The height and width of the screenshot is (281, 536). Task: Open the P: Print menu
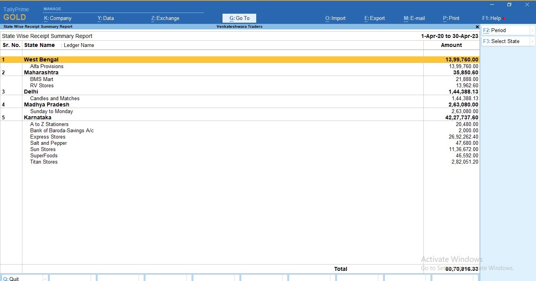pyautogui.click(x=451, y=18)
